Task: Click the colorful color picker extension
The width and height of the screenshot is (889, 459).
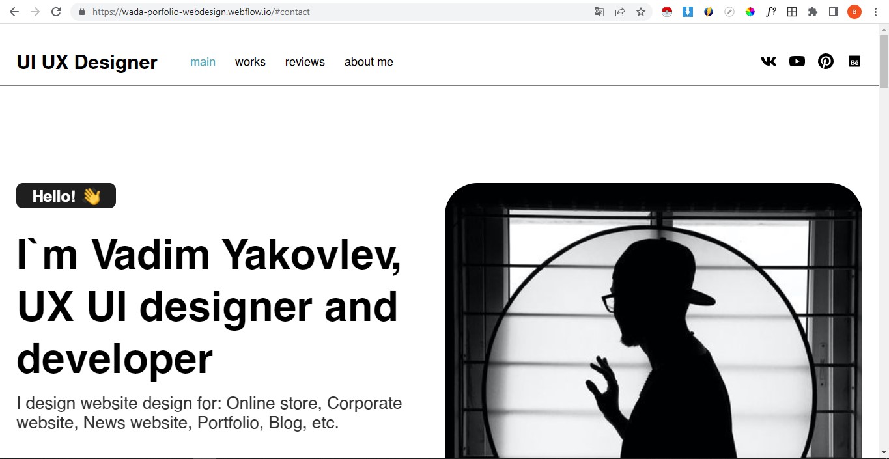Action: [750, 12]
